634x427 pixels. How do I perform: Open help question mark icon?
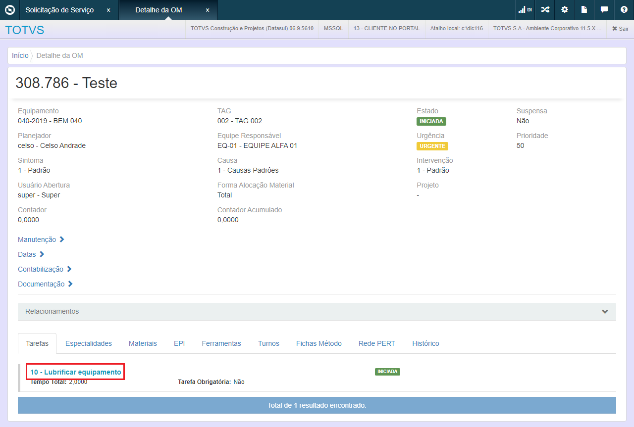click(624, 9)
